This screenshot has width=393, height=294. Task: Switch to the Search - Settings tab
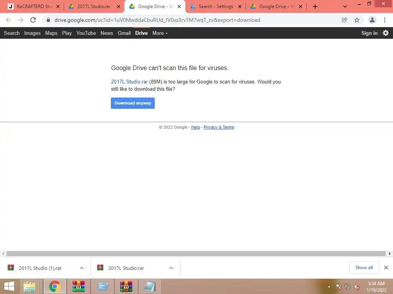pos(216,7)
